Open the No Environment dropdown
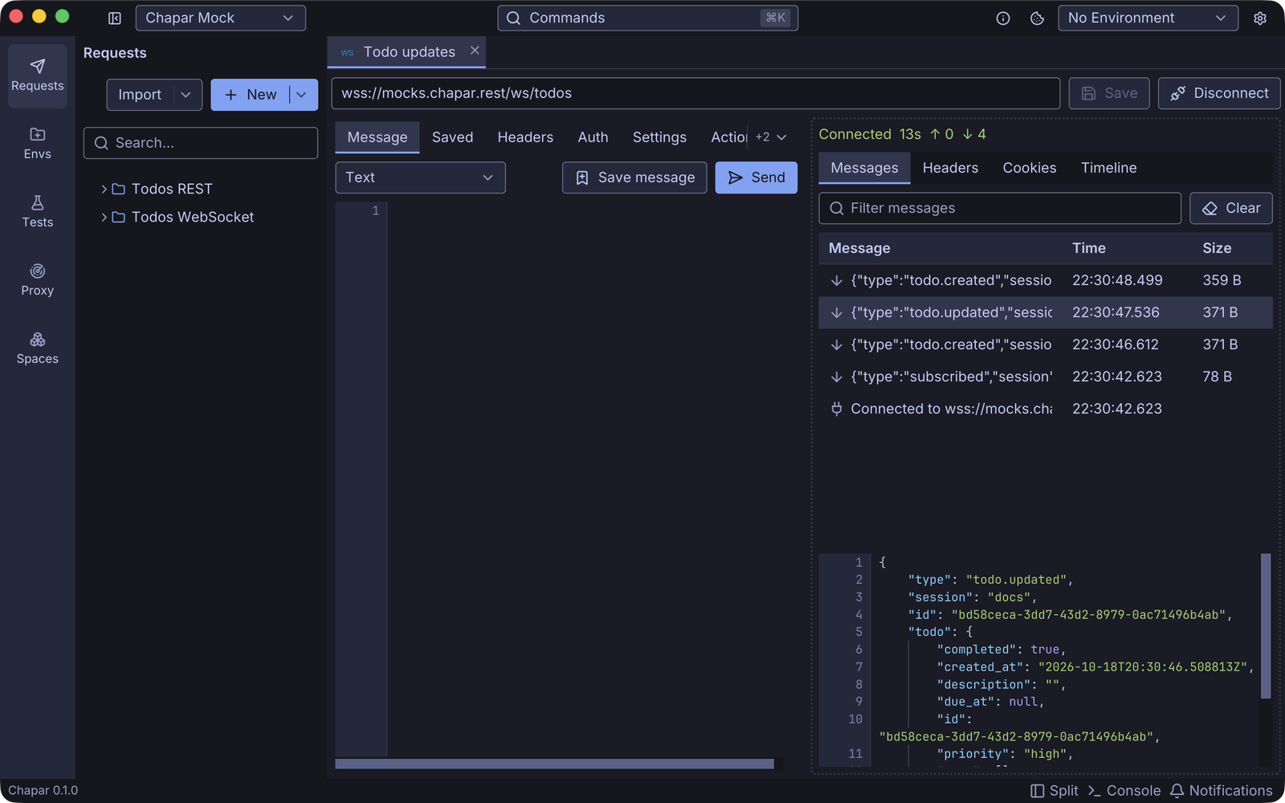The image size is (1285, 803). point(1148,18)
